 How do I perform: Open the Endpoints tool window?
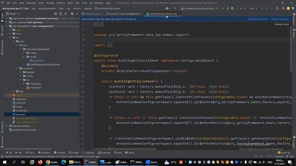104,153
